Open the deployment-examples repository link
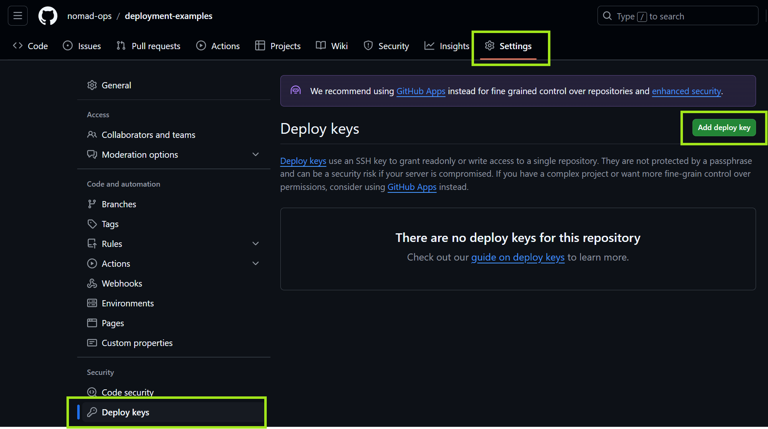The image size is (768, 429). (168, 16)
